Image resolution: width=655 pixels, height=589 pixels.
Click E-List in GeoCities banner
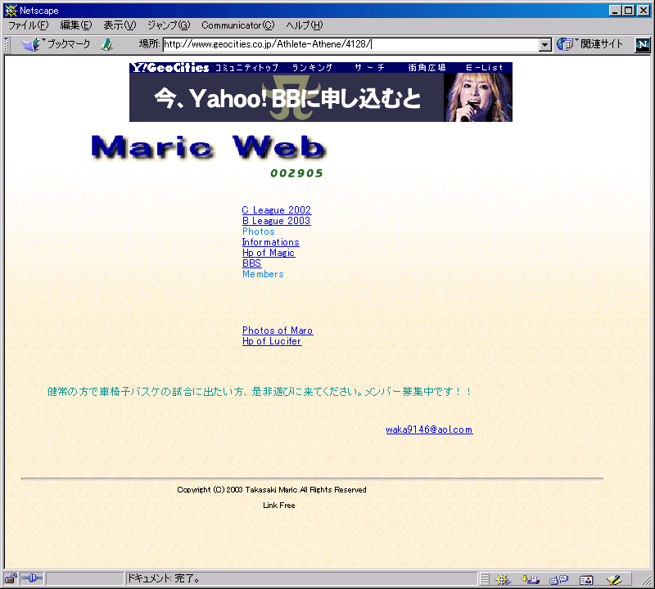click(484, 68)
